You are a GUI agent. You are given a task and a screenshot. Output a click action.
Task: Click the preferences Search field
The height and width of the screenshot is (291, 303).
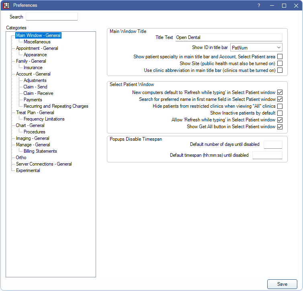(x=51, y=17)
